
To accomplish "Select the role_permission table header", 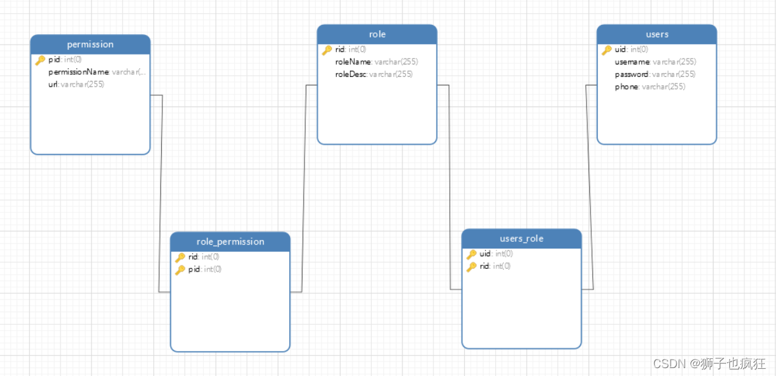I will [x=230, y=241].
